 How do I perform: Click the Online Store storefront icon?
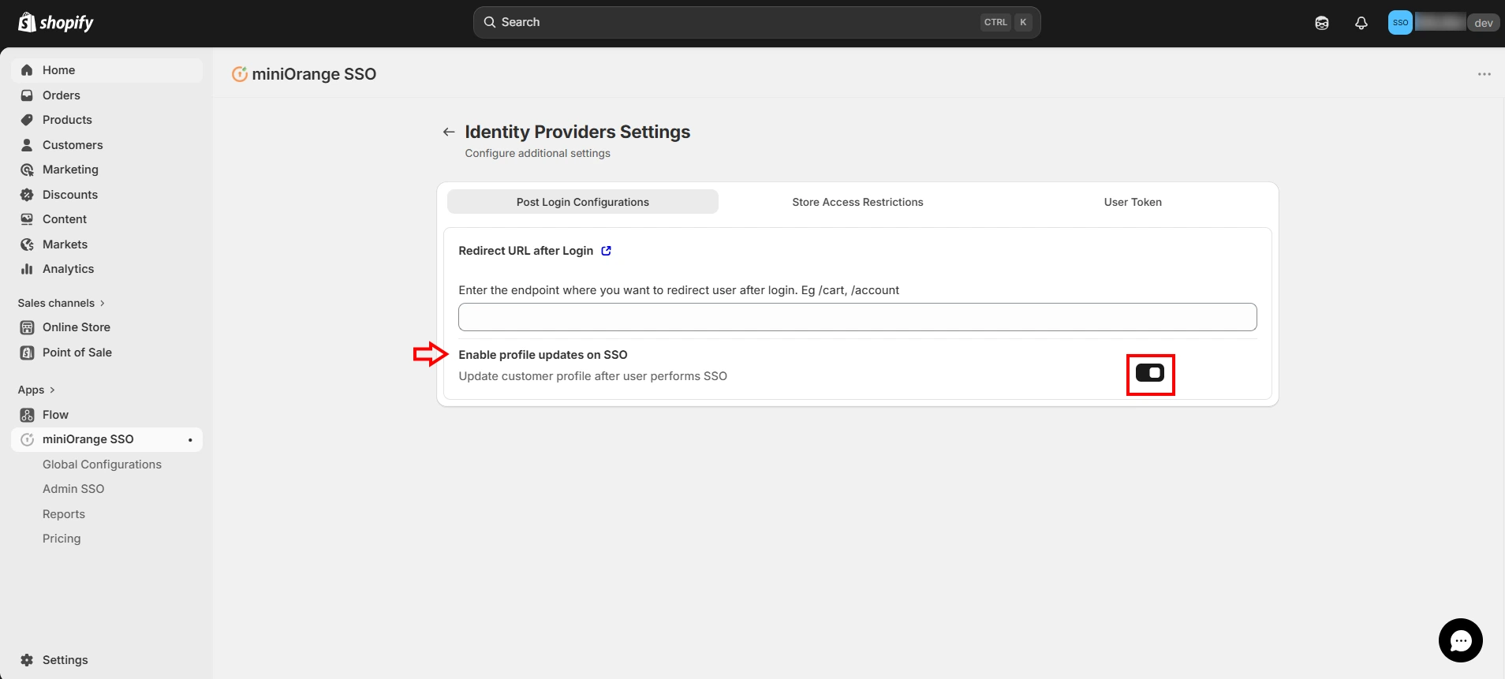click(27, 327)
